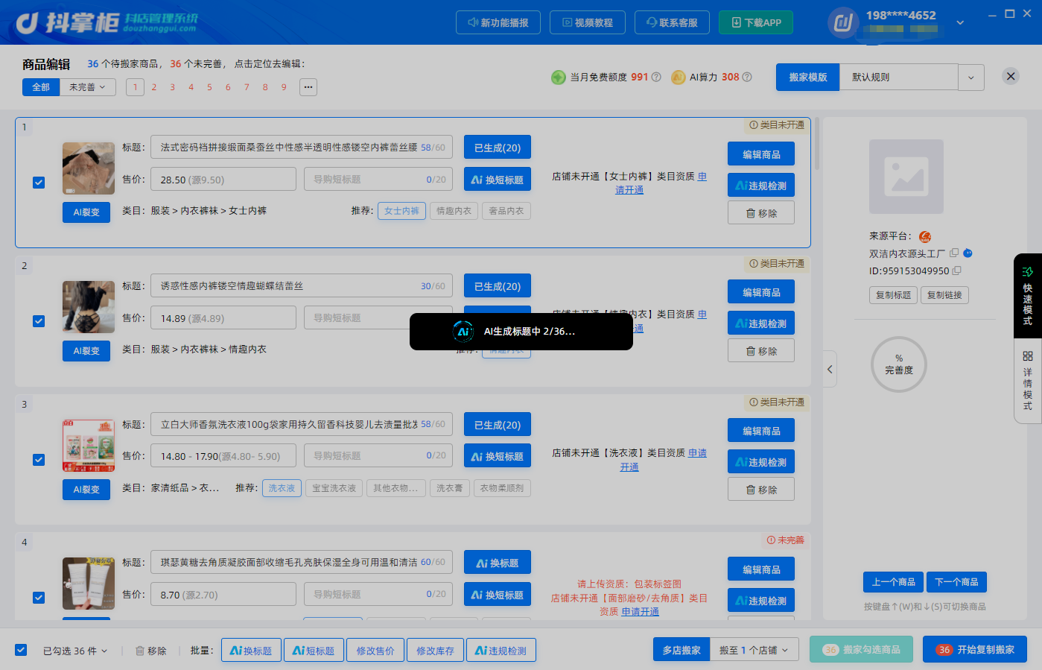
Task: Toggle the select-all checkbox in the bottom bar
Action: click(21, 650)
